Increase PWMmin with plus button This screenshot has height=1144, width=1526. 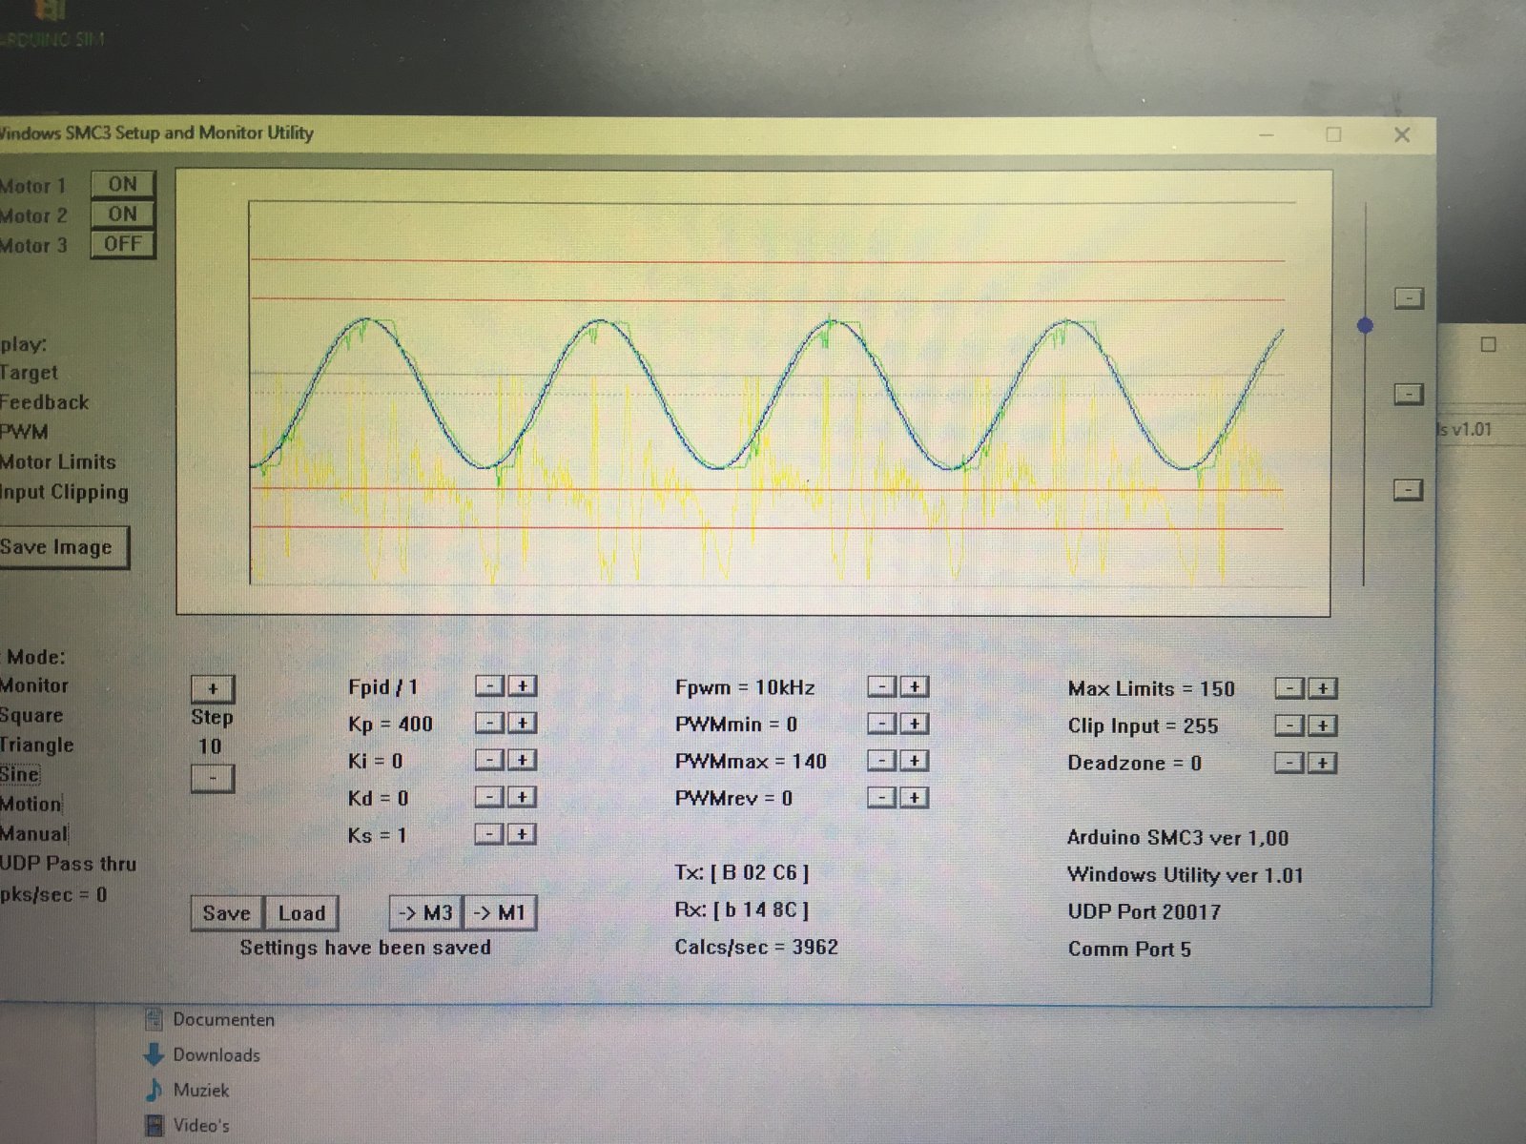pyautogui.click(x=915, y=724)
